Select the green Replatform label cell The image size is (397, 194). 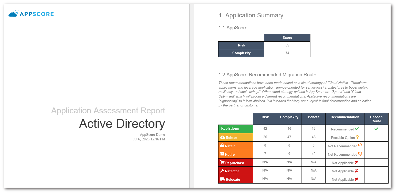pyautogui.click(x=235, y=129)
